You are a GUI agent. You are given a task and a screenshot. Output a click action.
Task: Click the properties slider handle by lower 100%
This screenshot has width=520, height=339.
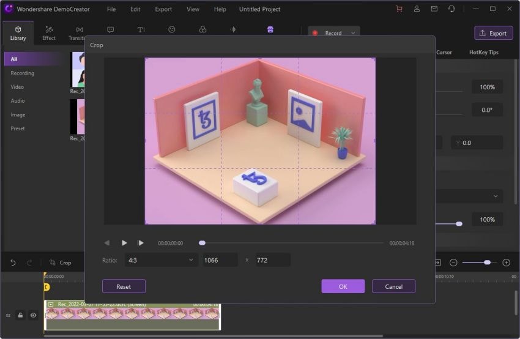pos(459,224)
